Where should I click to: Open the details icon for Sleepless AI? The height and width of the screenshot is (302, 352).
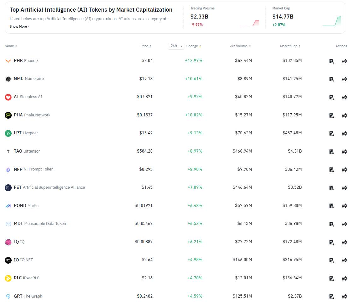331,97
